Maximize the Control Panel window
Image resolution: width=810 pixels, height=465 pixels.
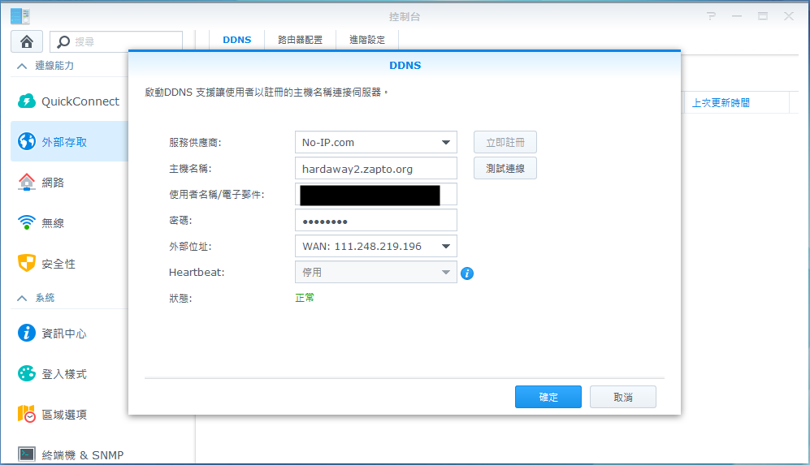(x=763, y=16)
